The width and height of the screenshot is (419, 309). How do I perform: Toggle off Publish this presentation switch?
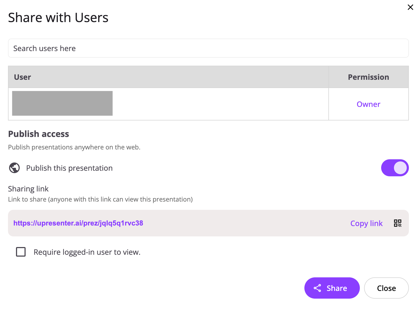point(395,168)
